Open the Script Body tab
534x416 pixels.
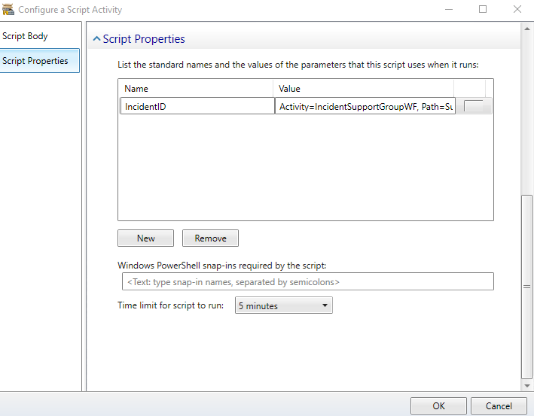[25, 35]
